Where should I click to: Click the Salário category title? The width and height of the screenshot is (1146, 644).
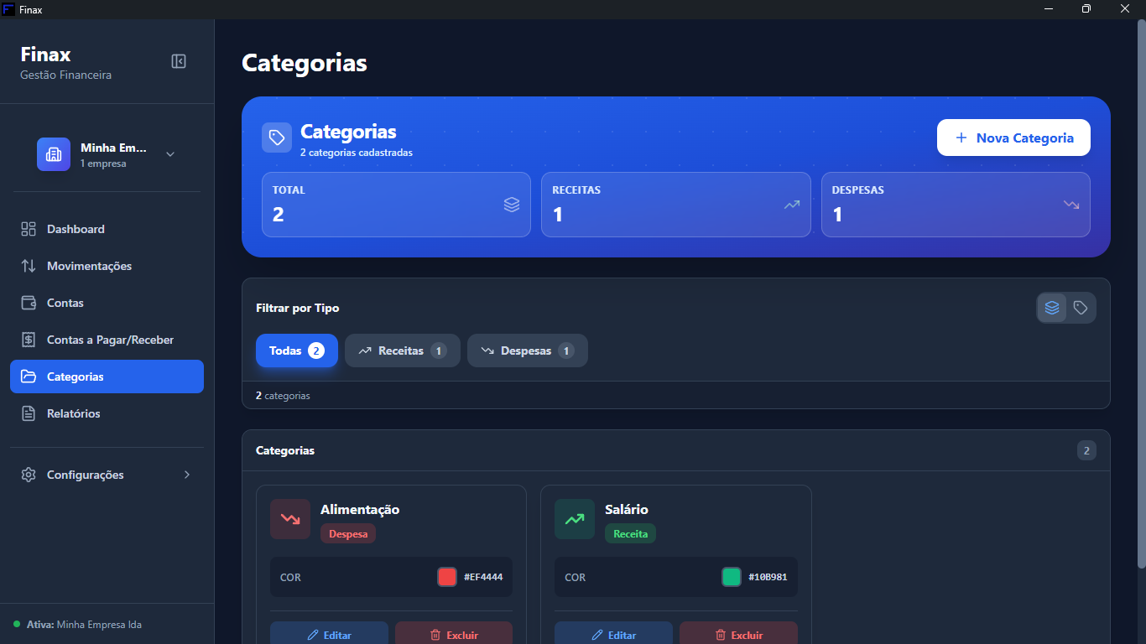pyautogui.click(x=627, y=509)
